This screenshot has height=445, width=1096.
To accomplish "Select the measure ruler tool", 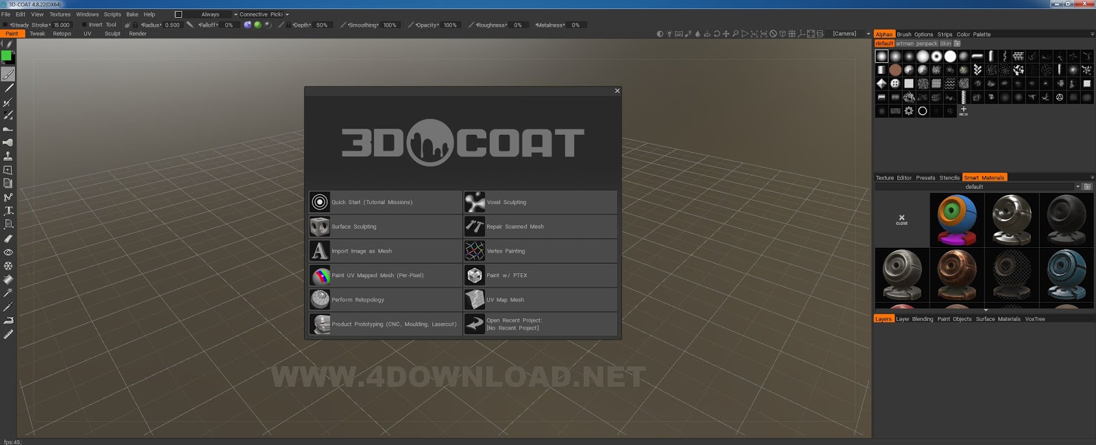I will 8,334.
